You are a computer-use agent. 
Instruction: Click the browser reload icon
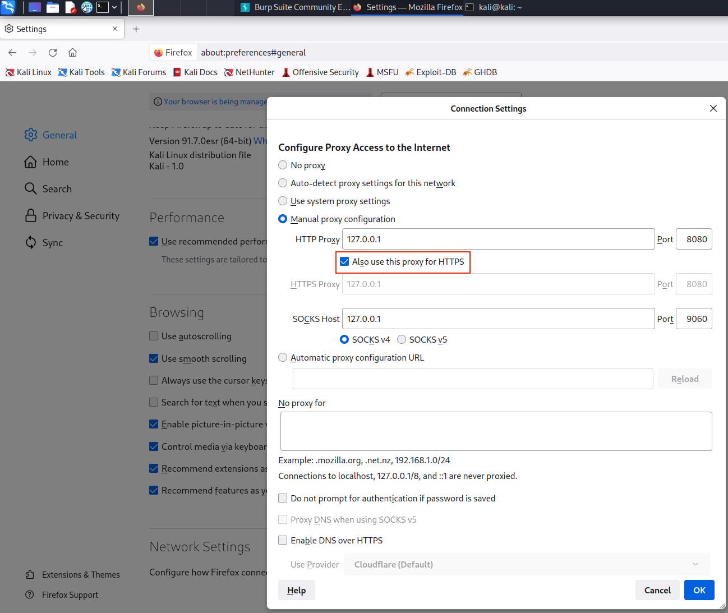[53, 53]
